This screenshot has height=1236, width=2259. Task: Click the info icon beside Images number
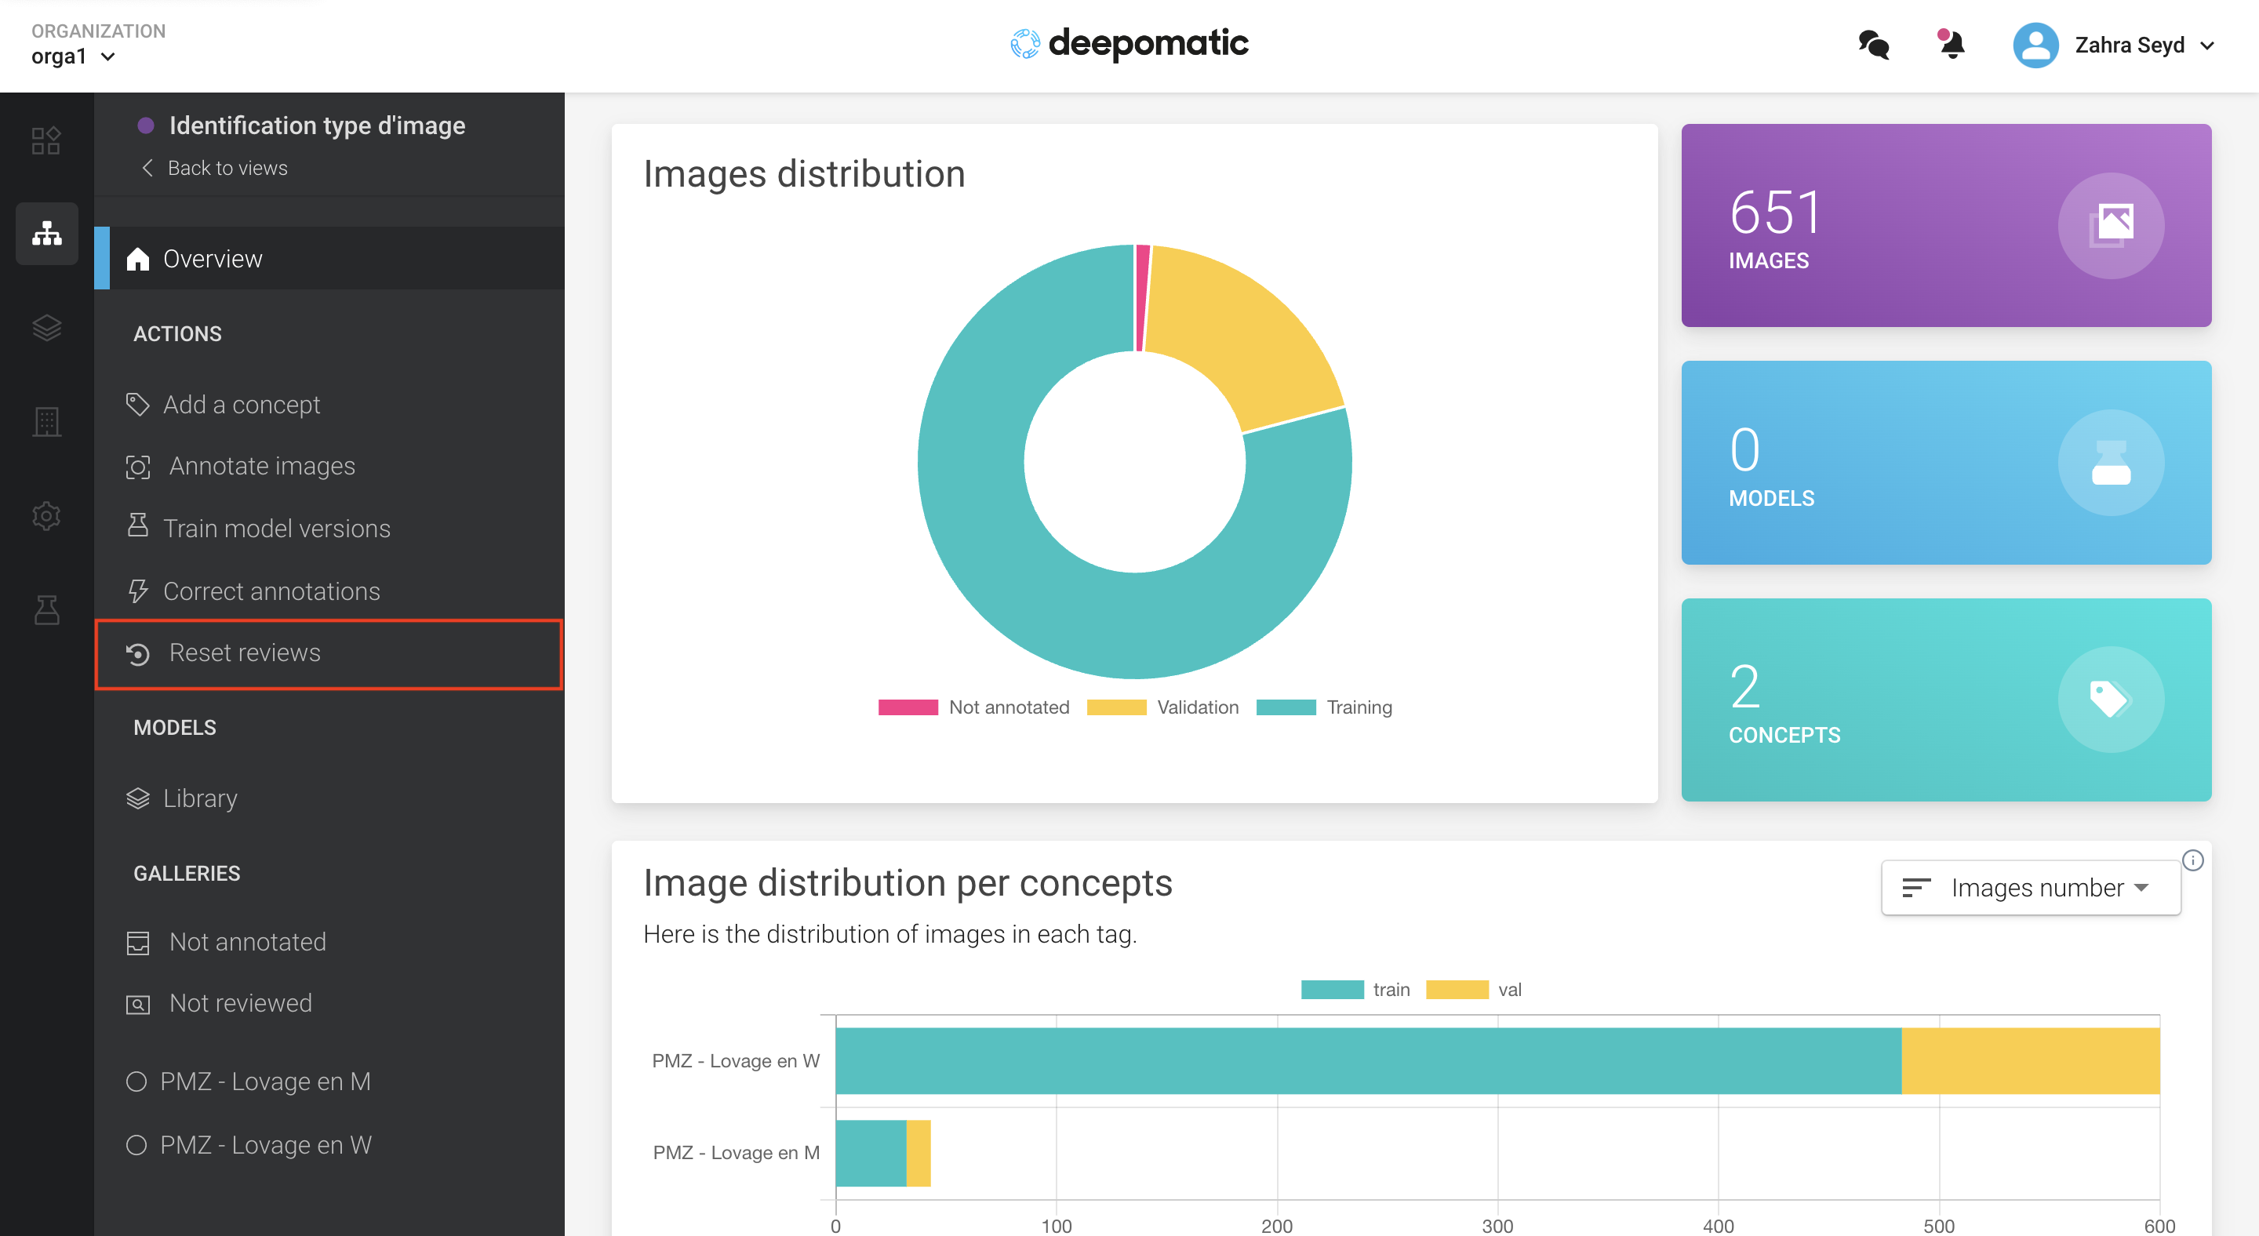[x=2192, y=860]
